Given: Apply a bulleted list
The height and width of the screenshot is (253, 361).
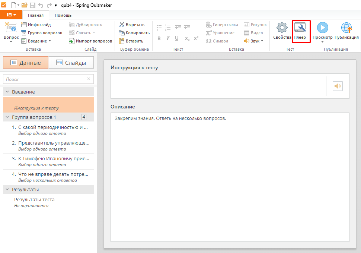Looking at the screenshot, I should 159,28.
